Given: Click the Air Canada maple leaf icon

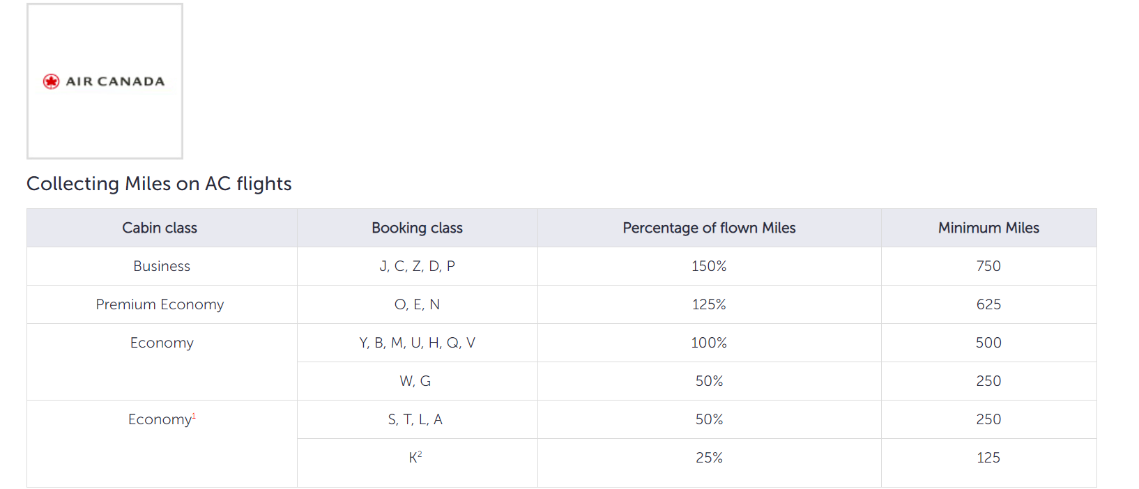Looking at the screenshot, I should point(51,81).
